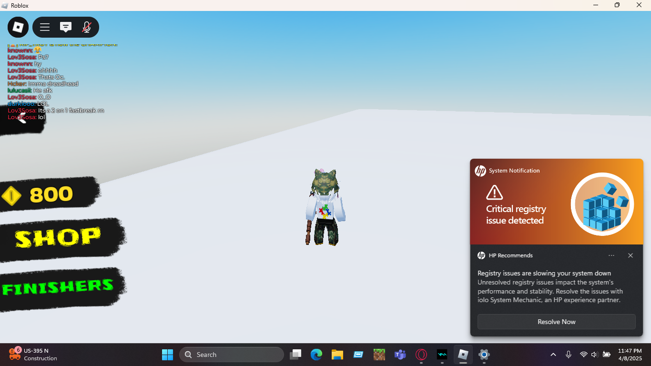
Task: Launch Minecraft from taskbar
Action: coord(379,355)
